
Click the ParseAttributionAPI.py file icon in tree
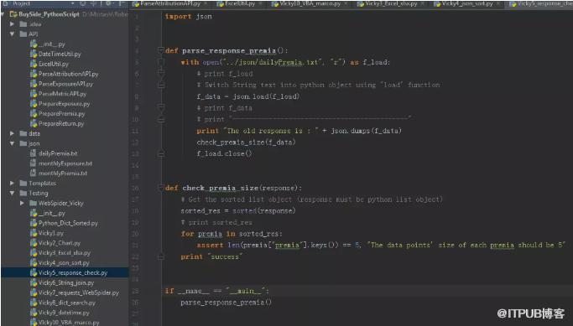pos(34,74)
